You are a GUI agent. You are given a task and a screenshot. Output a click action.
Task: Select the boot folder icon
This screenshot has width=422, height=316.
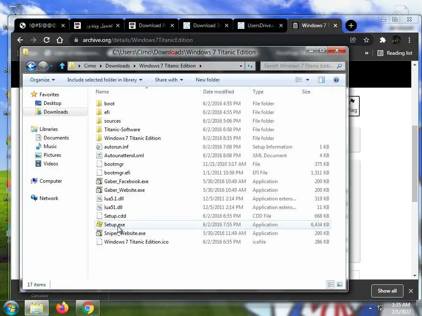point(99,103)
